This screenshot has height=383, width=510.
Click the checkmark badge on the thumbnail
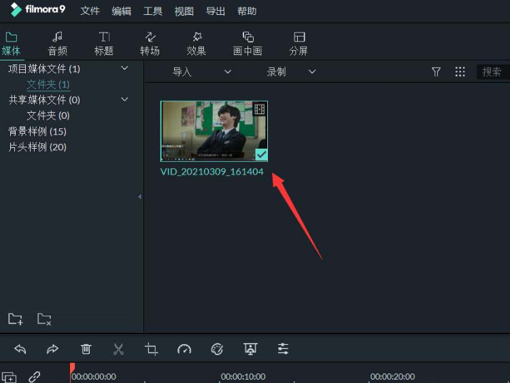(x=261, y=155)
